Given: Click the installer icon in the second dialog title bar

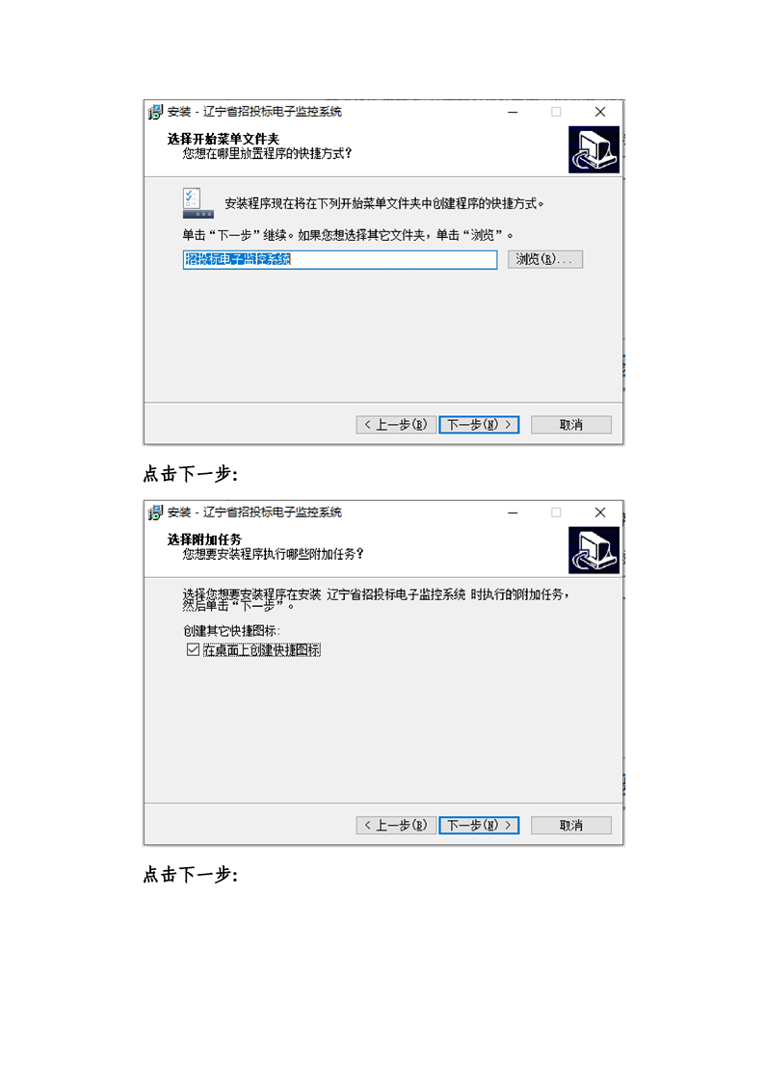Looking at the screenshot, I should pyautogui.click(x=155, y=513).
